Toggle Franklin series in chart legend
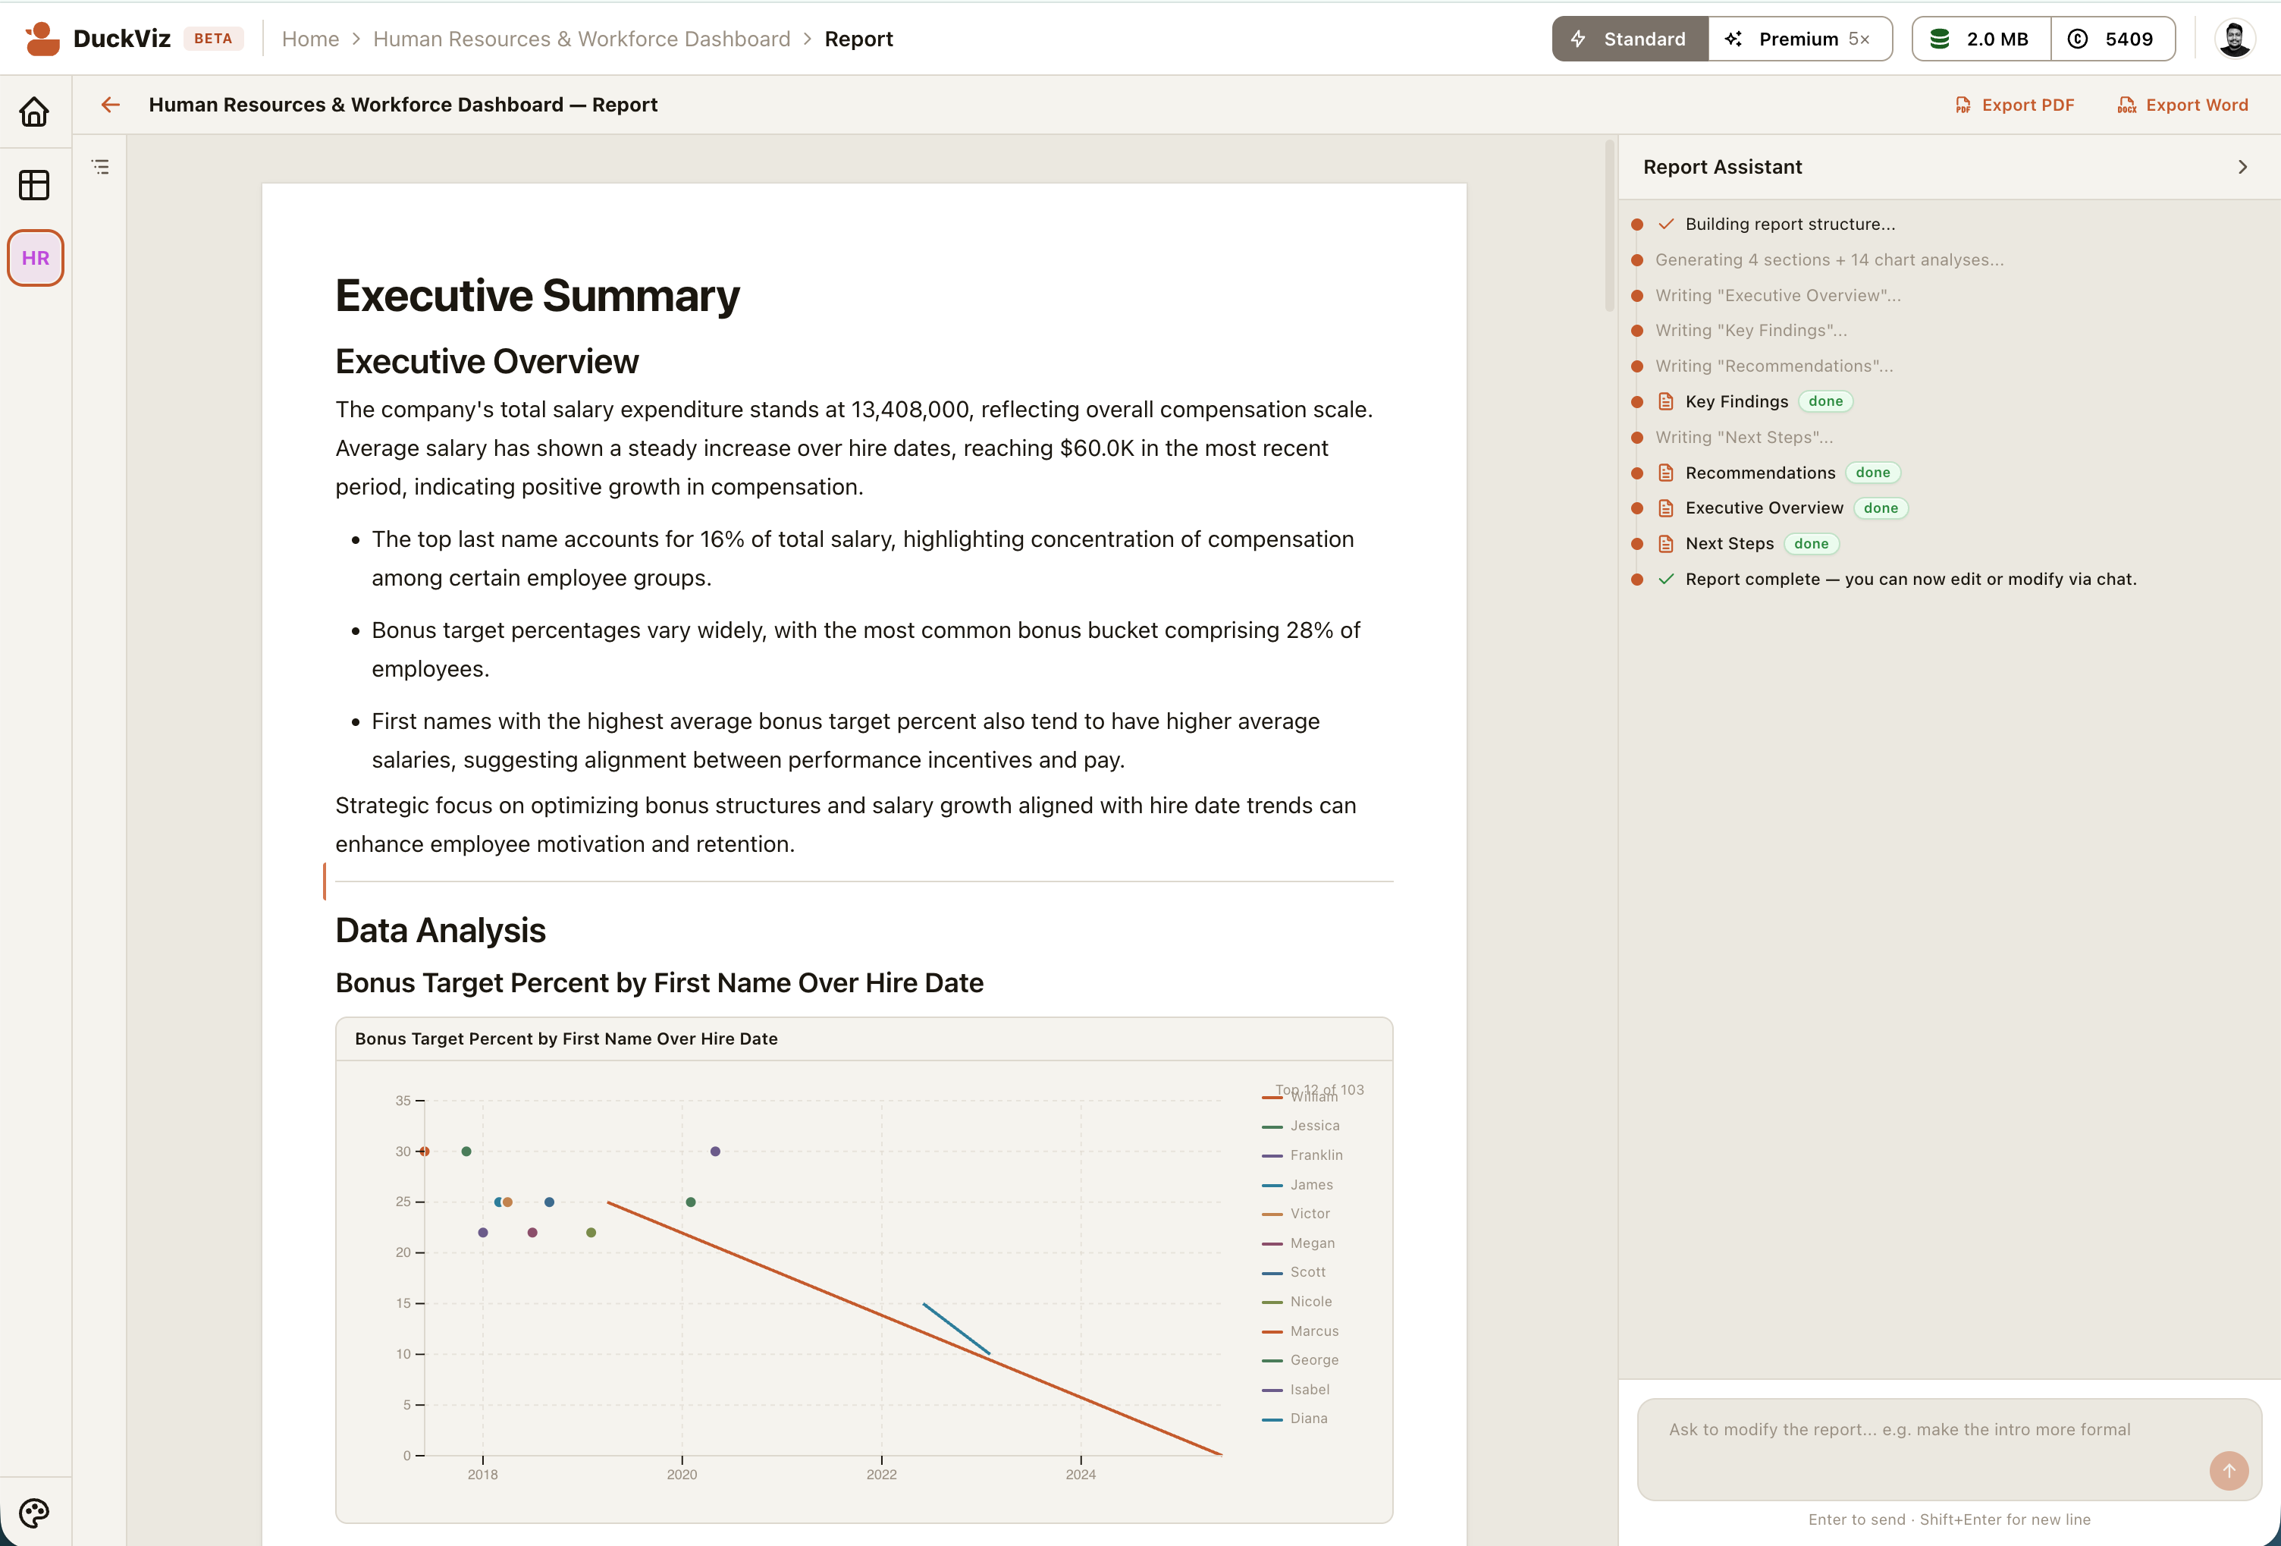 [1303, 1155]
